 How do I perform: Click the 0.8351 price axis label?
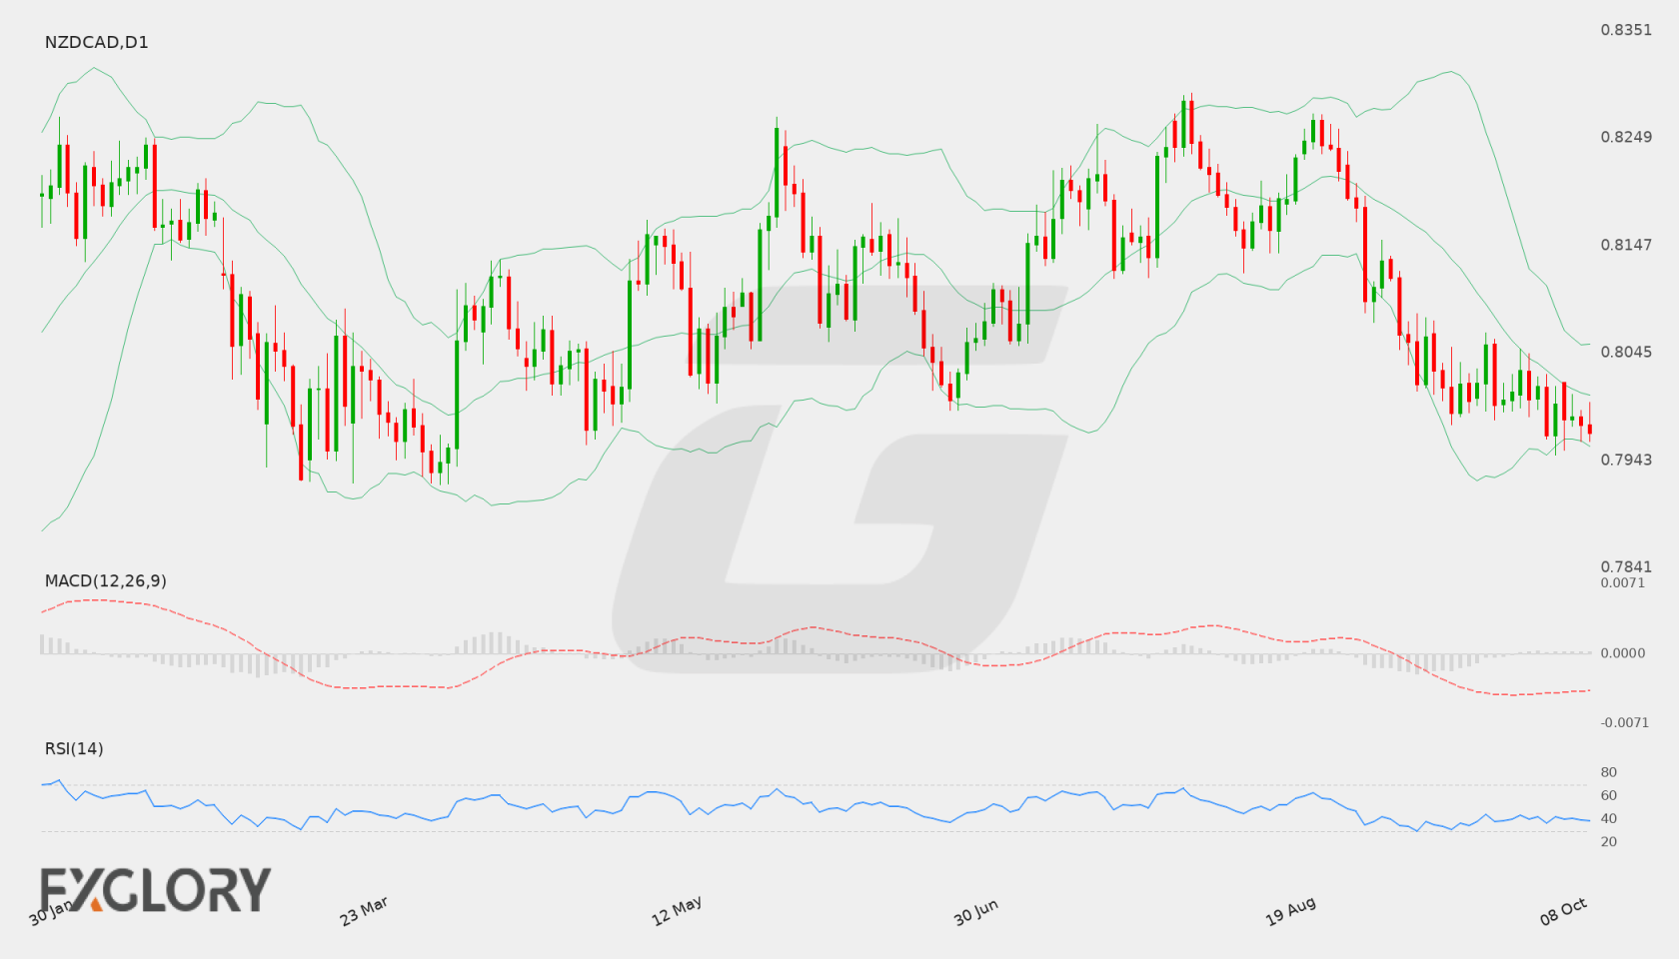click(1626, 30)
